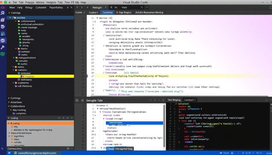The image size is (272, 155).
Task: Click the first X icon in sidebar toolbar
Action: pos(68,7)
